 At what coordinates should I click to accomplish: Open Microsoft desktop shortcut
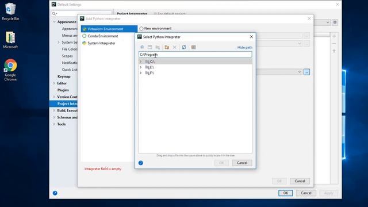[x=10, y=40]
